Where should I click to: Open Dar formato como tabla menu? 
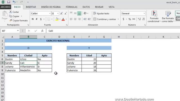168,17
